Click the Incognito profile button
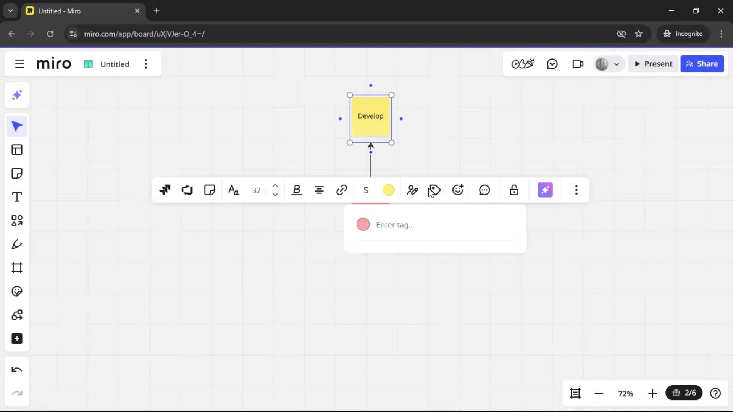Screen dimensions: 733x412 tap(683, 34)
